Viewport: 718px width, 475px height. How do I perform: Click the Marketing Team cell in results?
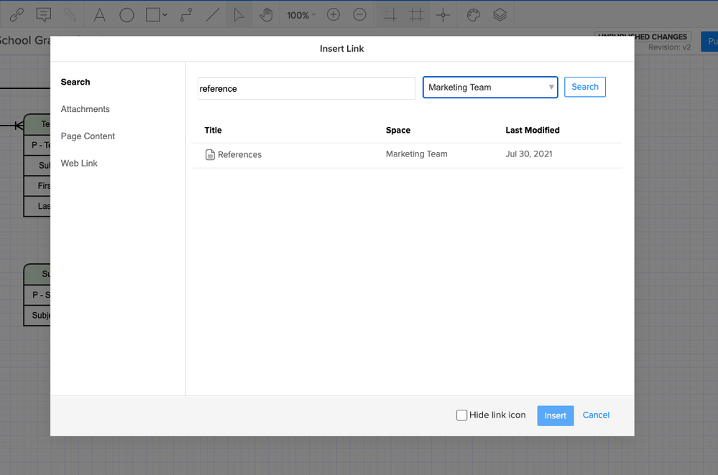pos(417,154)
